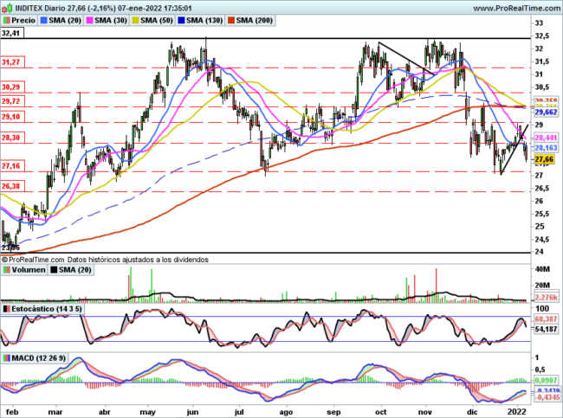Click the Estocástico indicator legend icon

[x=6, y=309]
